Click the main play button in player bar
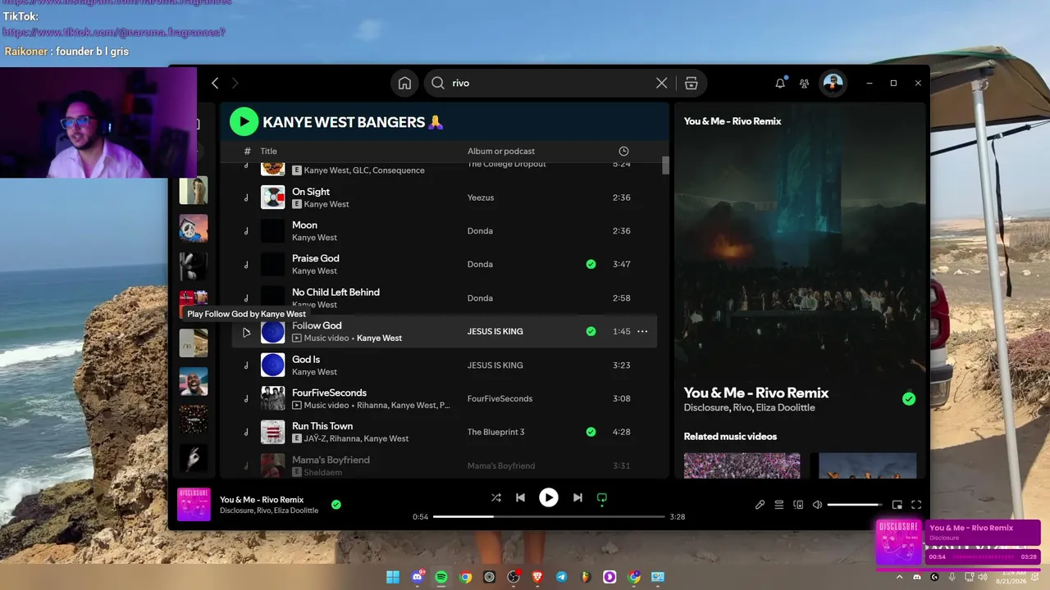 point(549,497)
